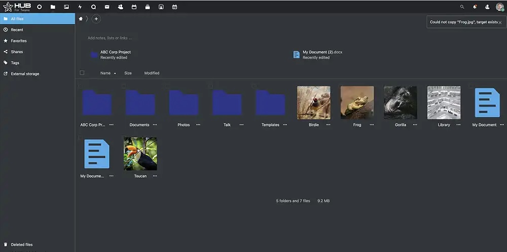Open the Contacts app icon
This screenshot has height=252, width=507.
click(x=120, y=7)
